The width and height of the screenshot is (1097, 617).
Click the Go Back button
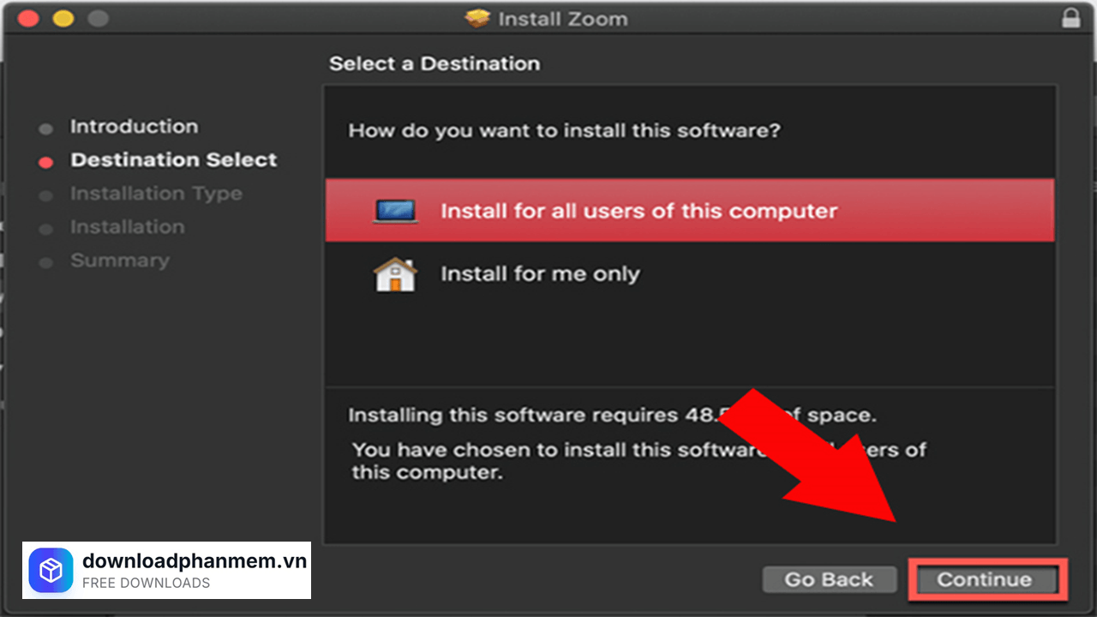(x=829, y=580)
